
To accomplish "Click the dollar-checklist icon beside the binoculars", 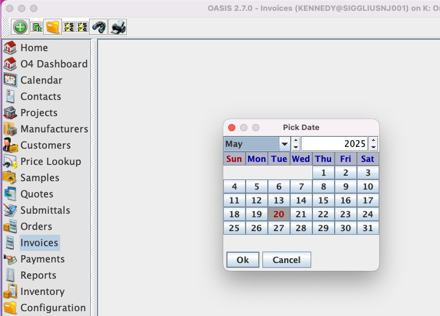I will (82, 27).
